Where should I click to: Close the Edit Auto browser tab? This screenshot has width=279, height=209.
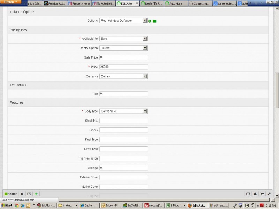coord(137,3)
